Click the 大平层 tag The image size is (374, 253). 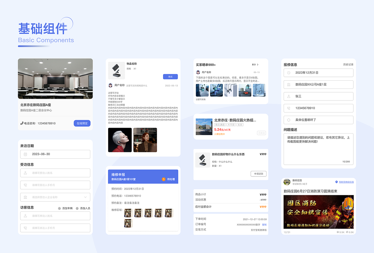[231, 125]
